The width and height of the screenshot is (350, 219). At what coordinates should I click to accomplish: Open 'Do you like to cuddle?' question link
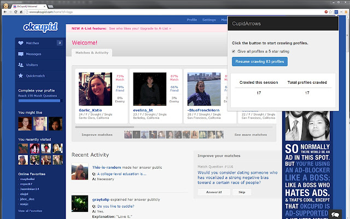(115, 206)
